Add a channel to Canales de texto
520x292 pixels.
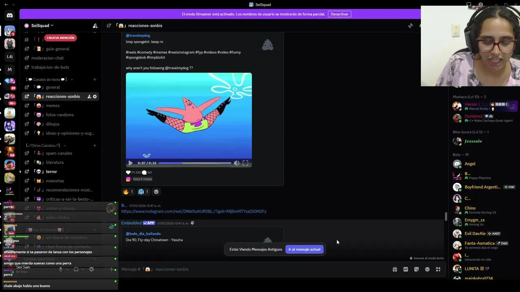tap(95, 79)
